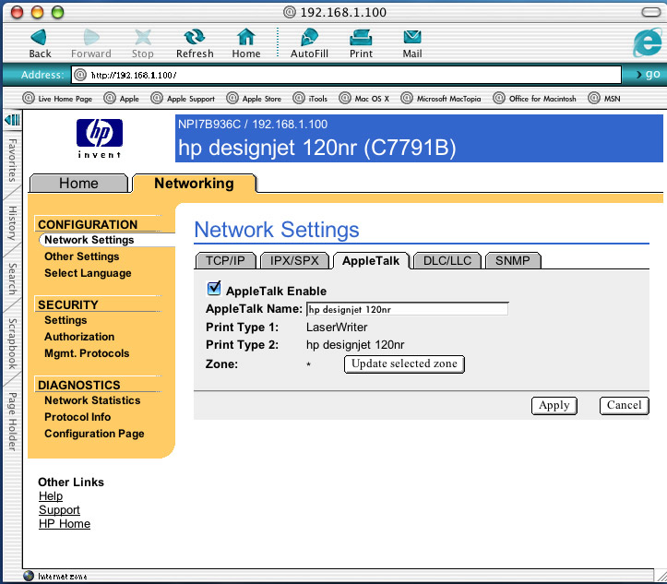Click the Internet Explorer logo icon
The height and width of the screenshot is (584, 667).
point(646,42)
